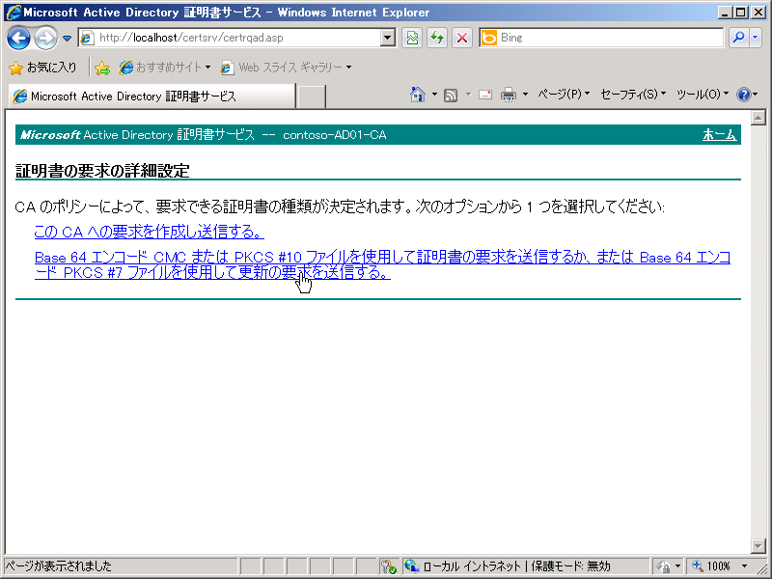This screenshot has width=772, height=579.
Task: Click the protected mode lock icon in status bar
Action: (x=664, y=566)
